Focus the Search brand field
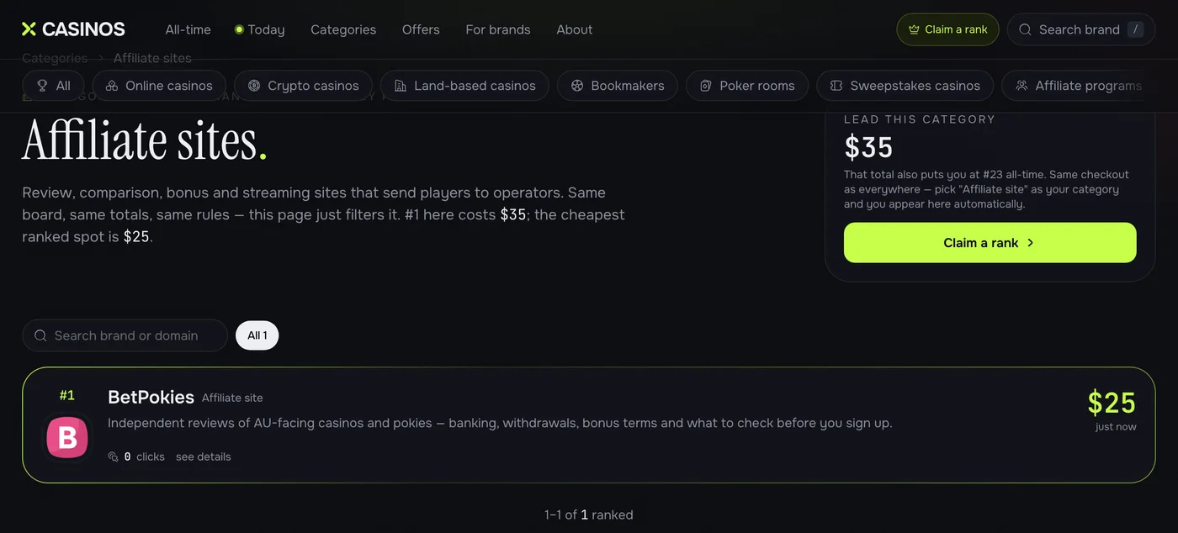This screenshot has height=533, width=1178. click(1081, 29)
